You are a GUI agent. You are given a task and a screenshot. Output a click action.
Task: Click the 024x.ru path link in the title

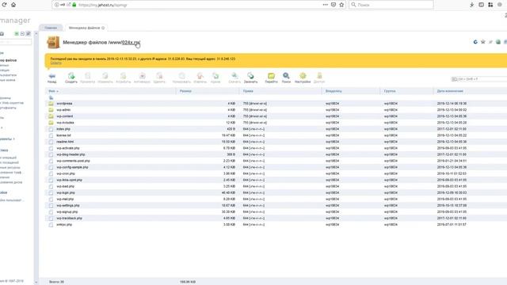131,42
